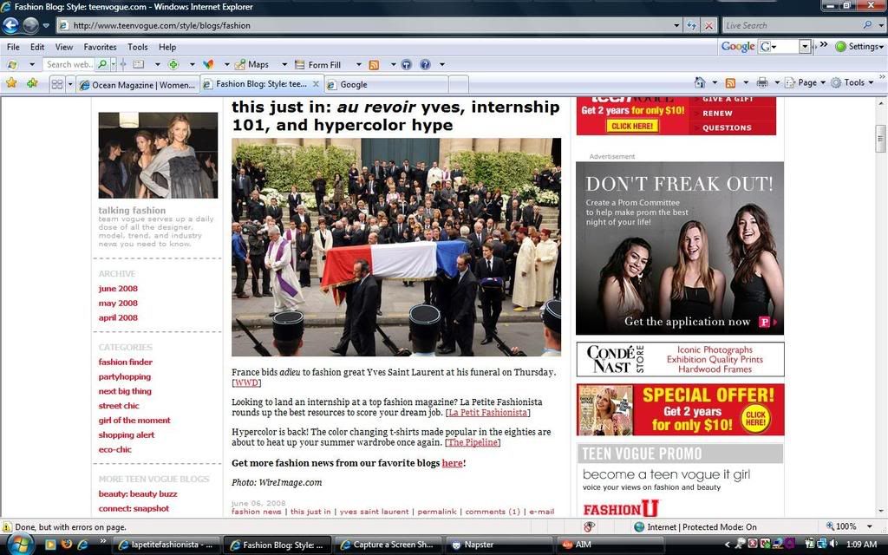The image size is (888, 555).
Task: Launch Firefox from Quick Launch
Action: tap(66, 545)
